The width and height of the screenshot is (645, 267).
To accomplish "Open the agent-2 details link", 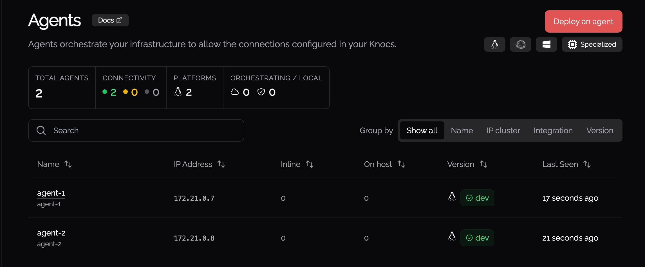I will pos(51,233).
